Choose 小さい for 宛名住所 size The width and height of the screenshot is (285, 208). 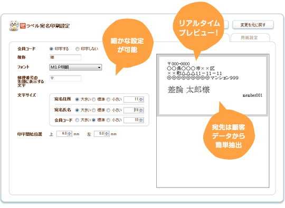(108, 100)
